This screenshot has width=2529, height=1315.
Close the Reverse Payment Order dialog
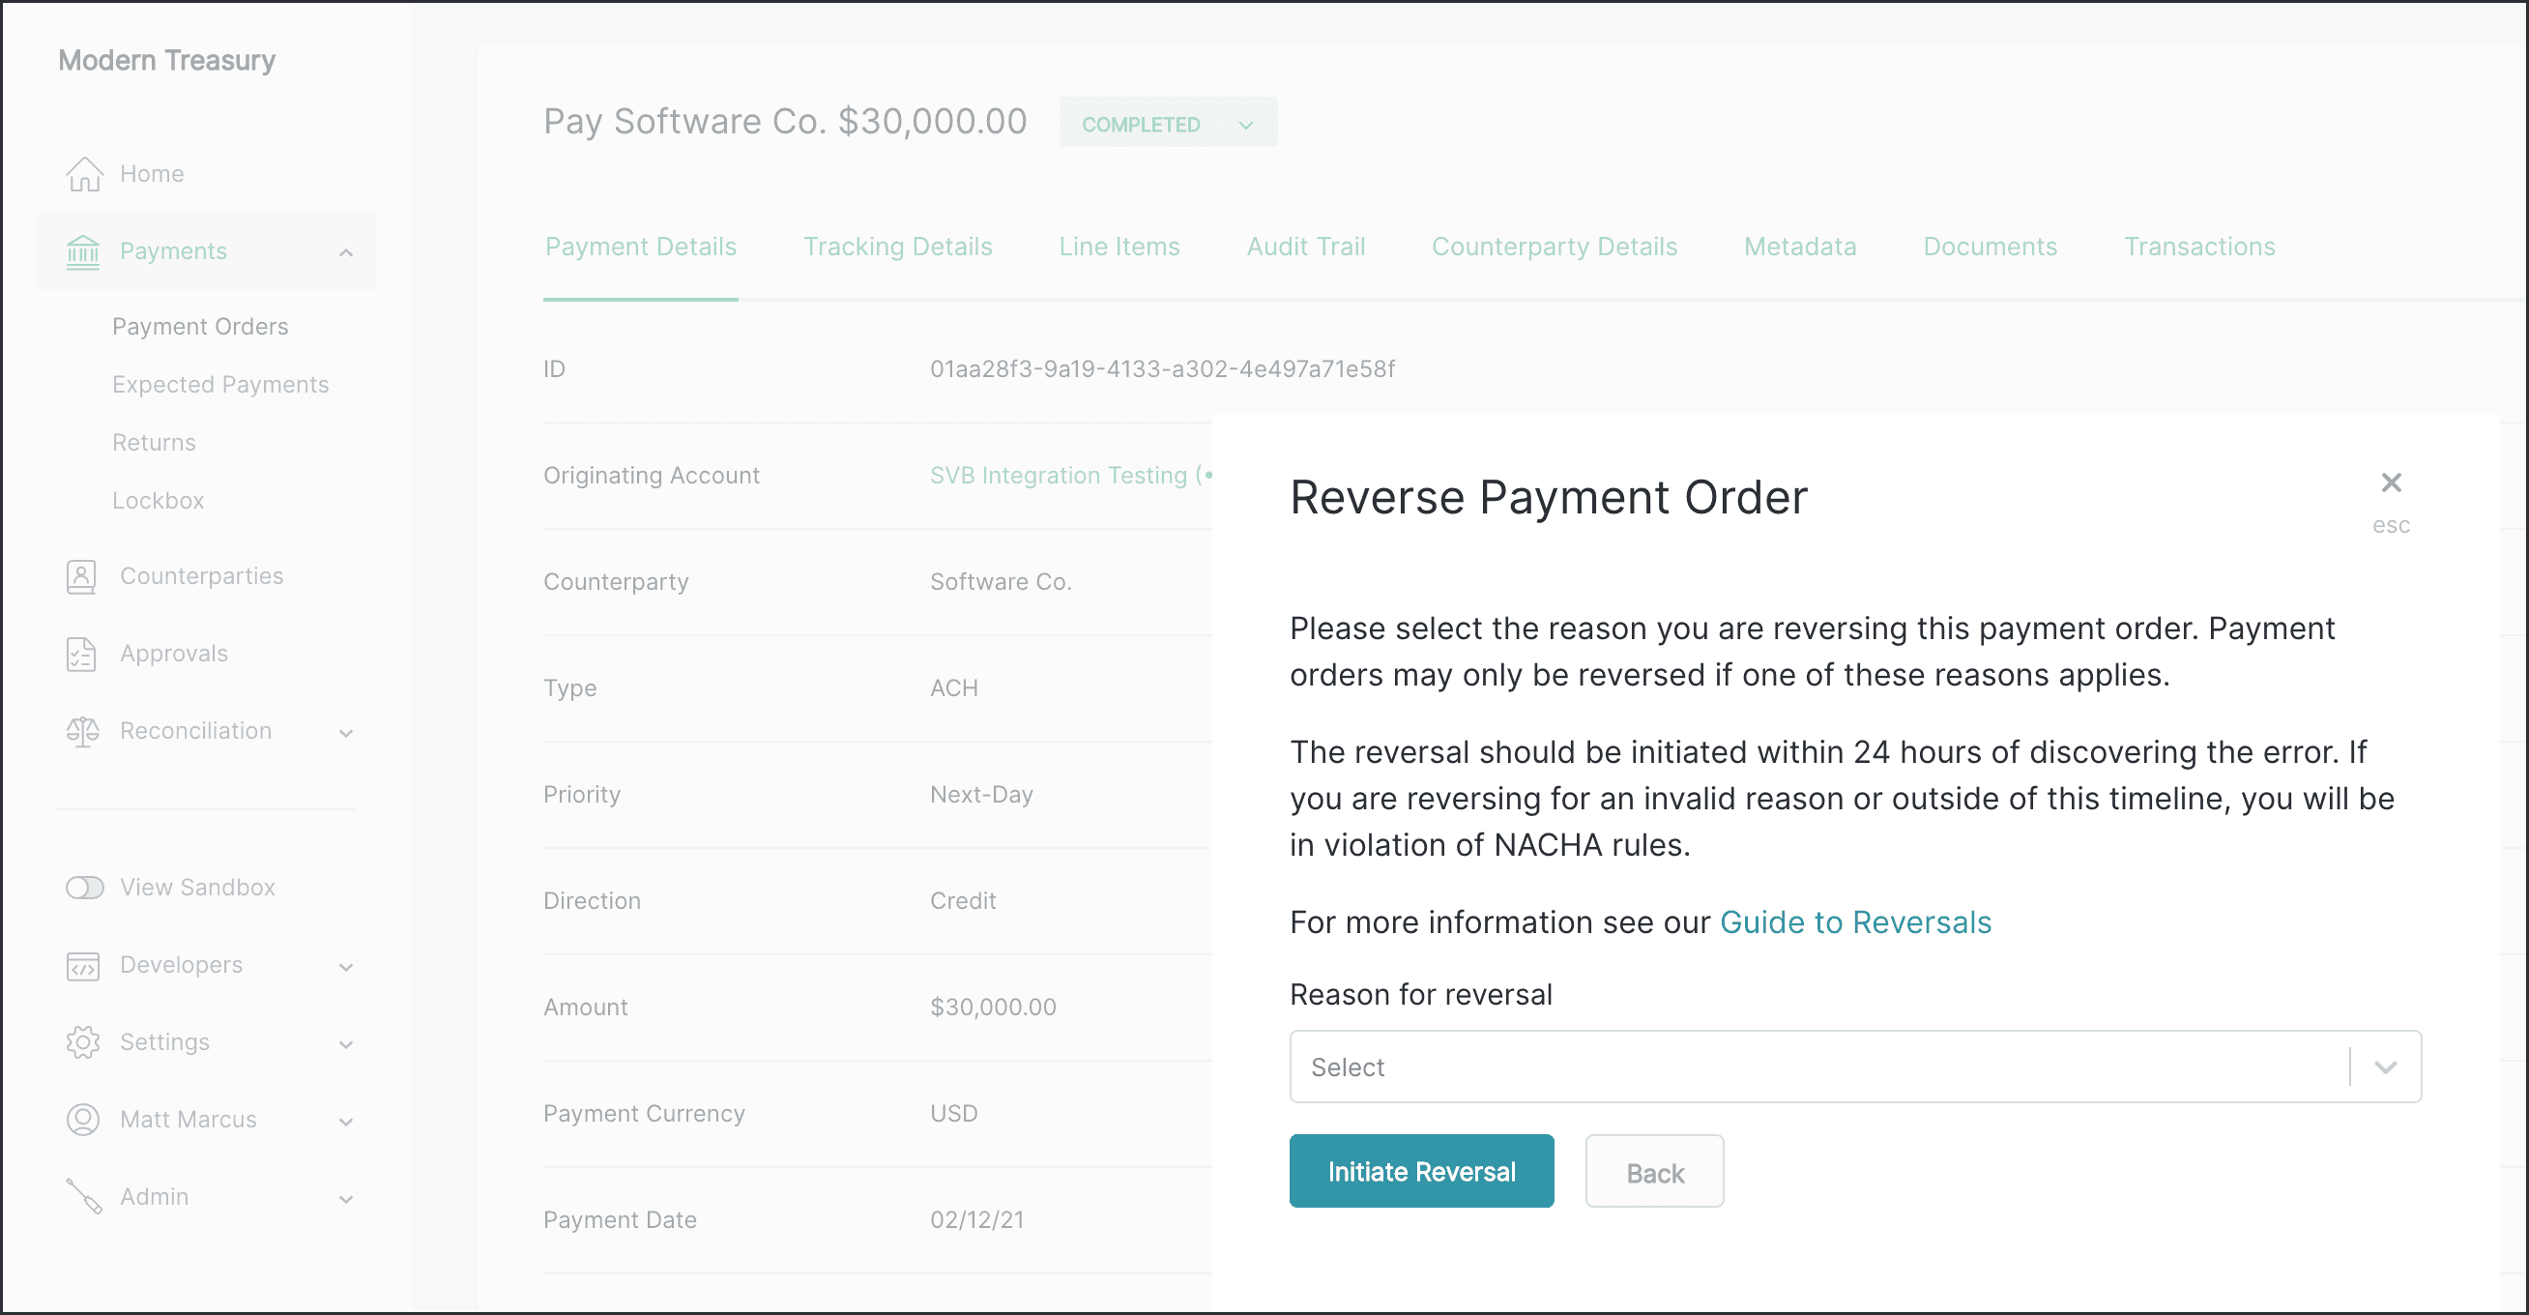coord(2391,483)
